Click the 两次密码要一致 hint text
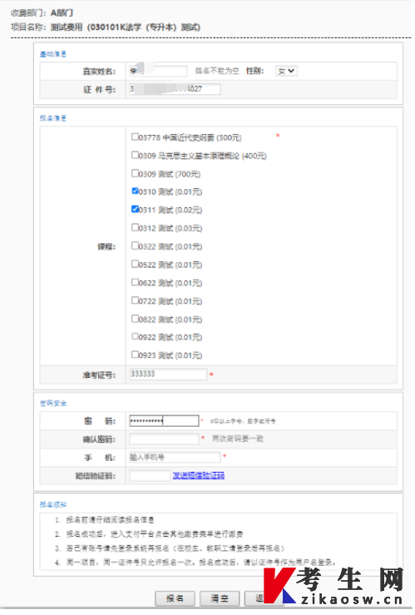415x615 pixels. (238, 439)
